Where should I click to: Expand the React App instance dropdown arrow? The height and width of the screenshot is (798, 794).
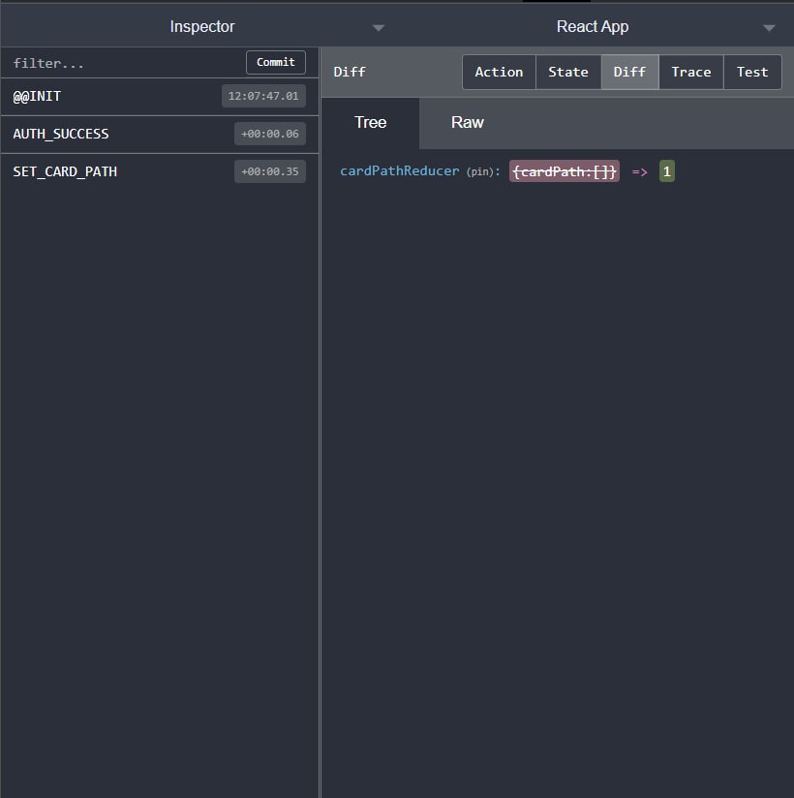769,28
